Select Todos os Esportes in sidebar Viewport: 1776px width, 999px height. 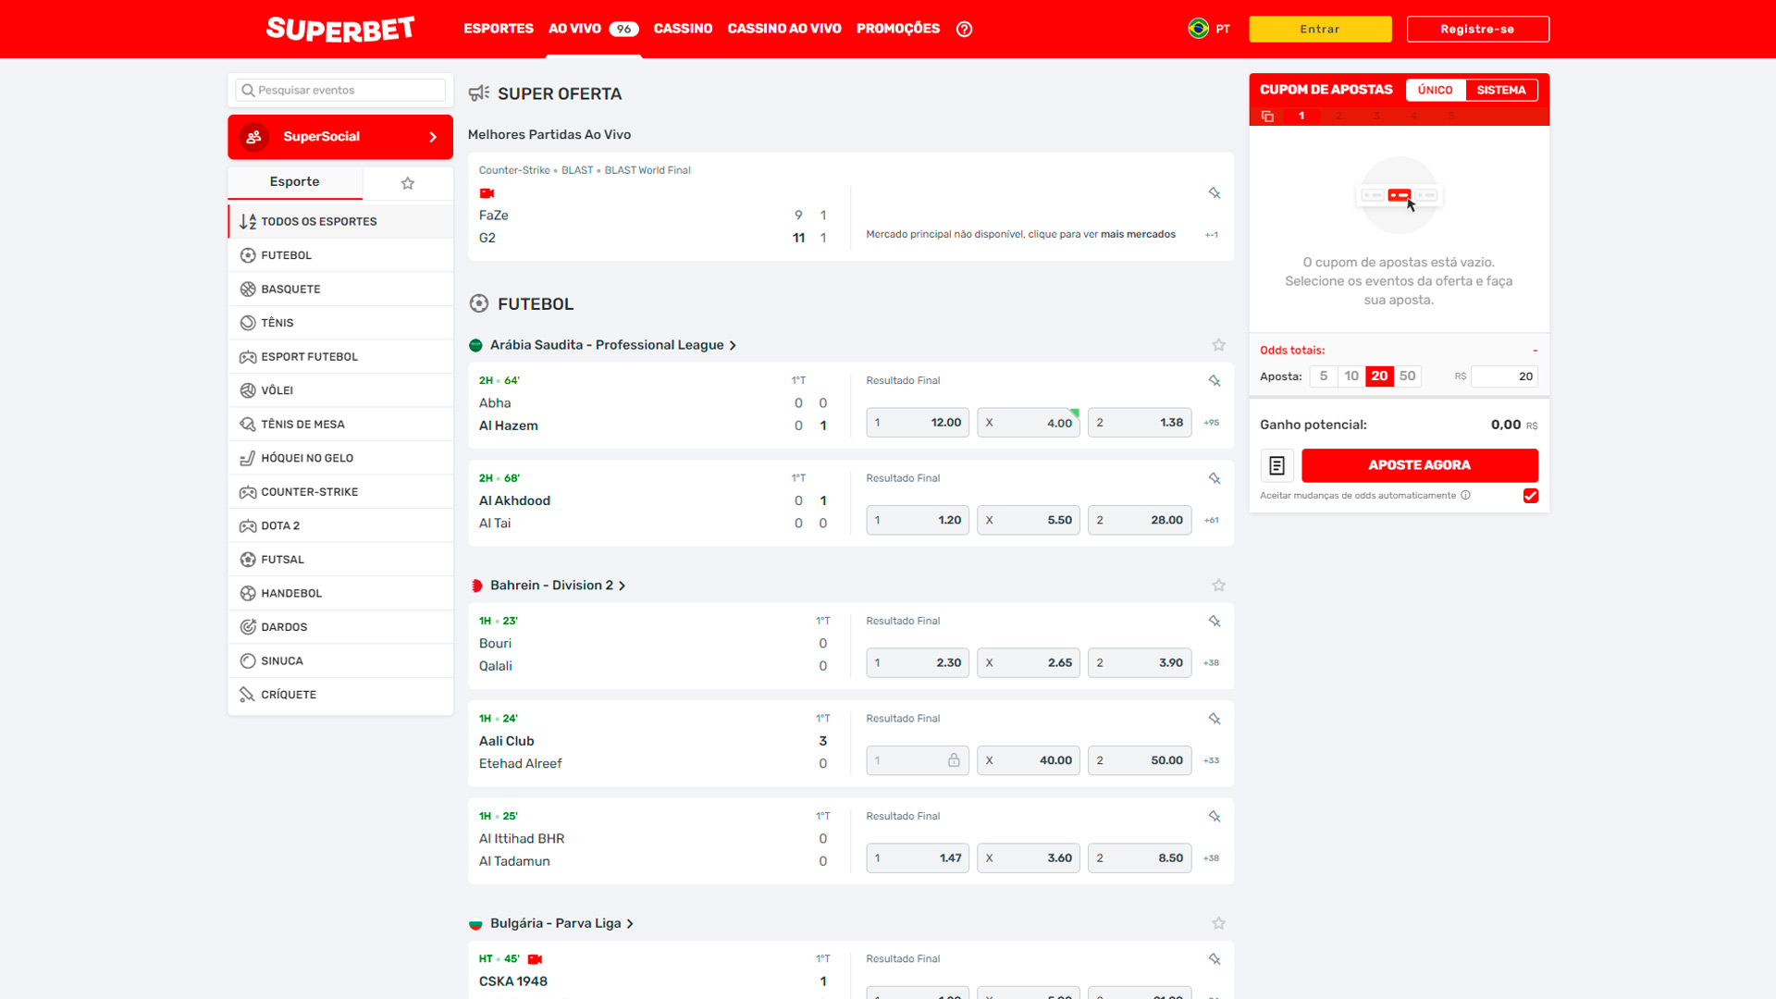(340, 222)
